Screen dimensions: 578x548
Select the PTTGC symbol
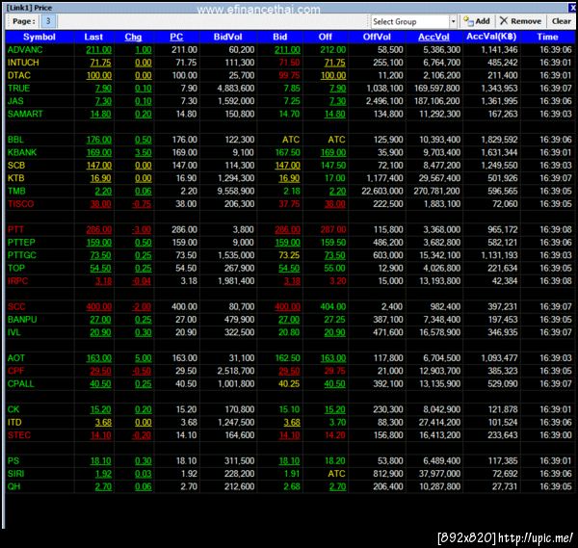click(x=22, y=255)
